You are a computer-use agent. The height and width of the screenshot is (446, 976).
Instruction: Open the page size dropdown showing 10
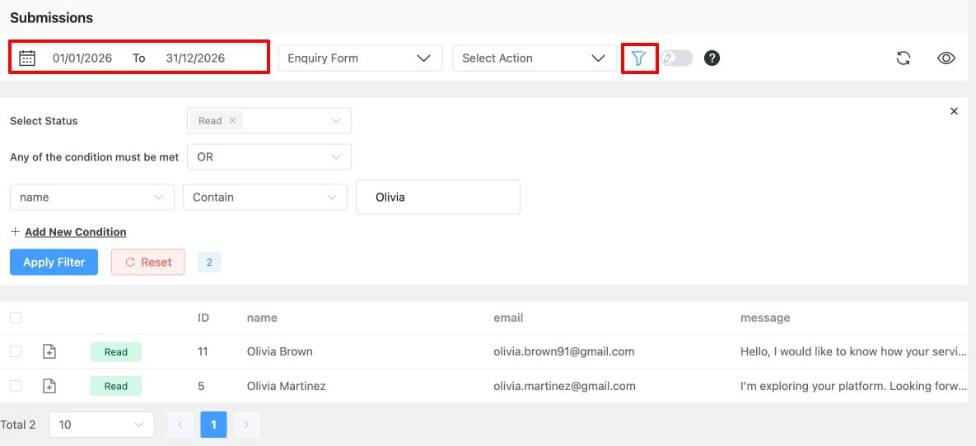click(x=101, y=425)
